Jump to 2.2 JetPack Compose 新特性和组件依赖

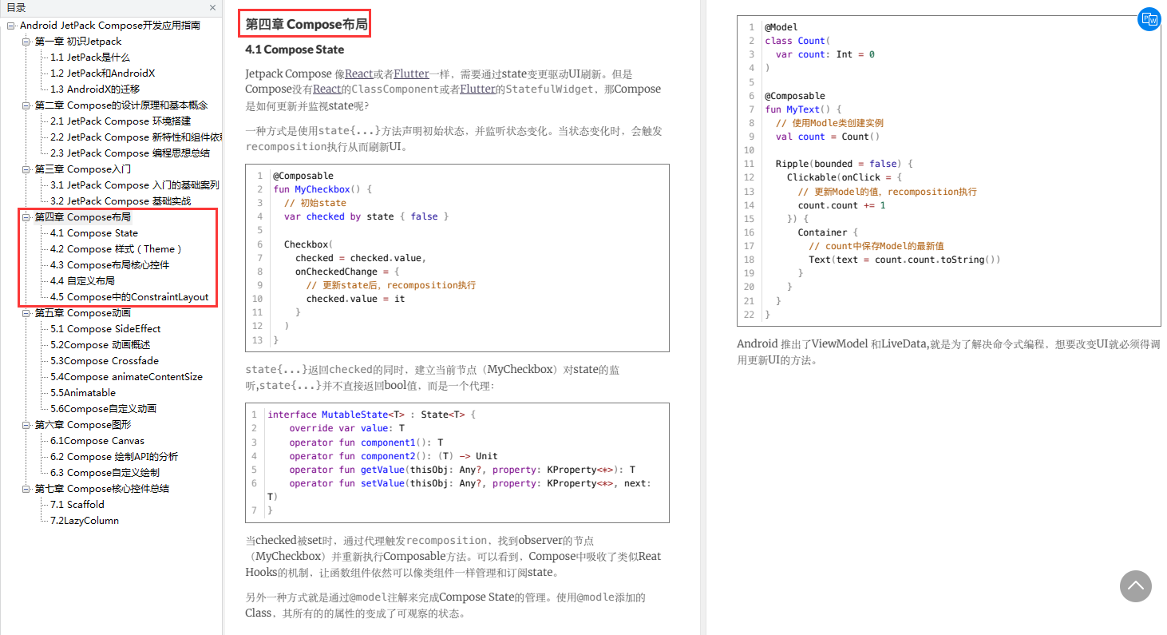[136, 137]
